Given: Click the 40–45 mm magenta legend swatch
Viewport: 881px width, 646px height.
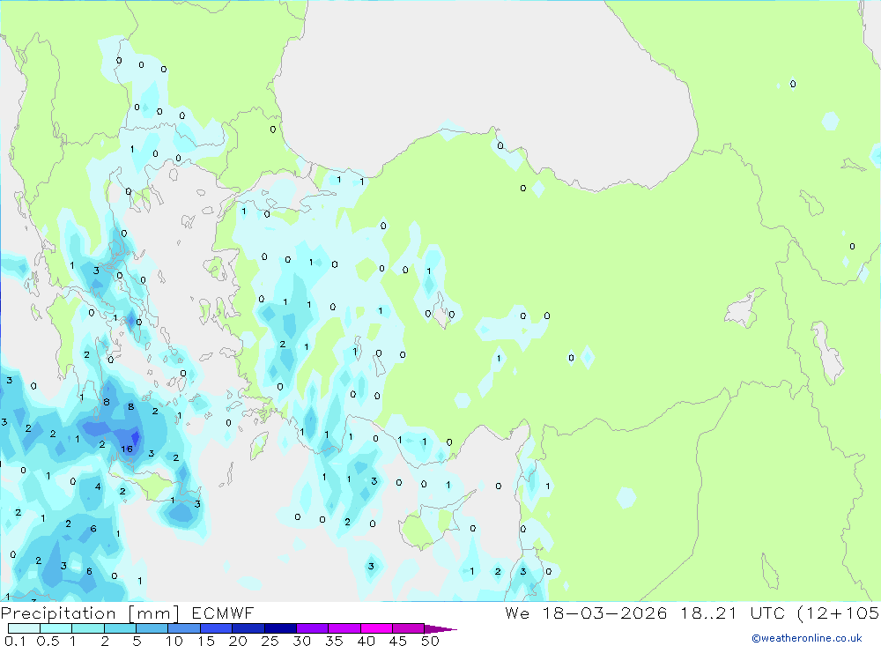Looking at the screenshot, I should [x=376, y=628].
